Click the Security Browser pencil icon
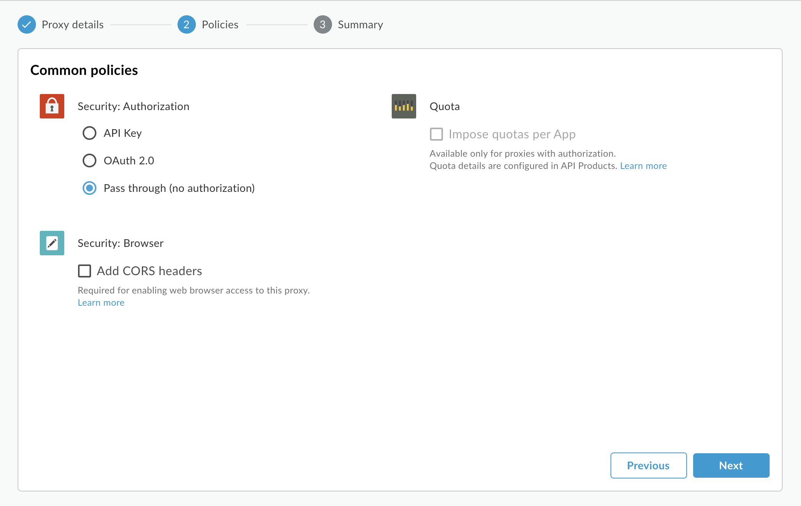Screen dimensions: 801x506 click(x=52, y=243)
